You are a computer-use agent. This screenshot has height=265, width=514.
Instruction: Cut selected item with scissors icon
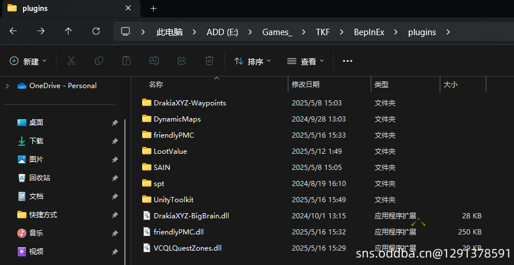click(71, 60)
